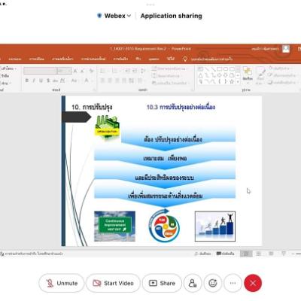301x301 pixels.
Task: Toggle text Shadow (S) button
Action: tap(48, 81)
